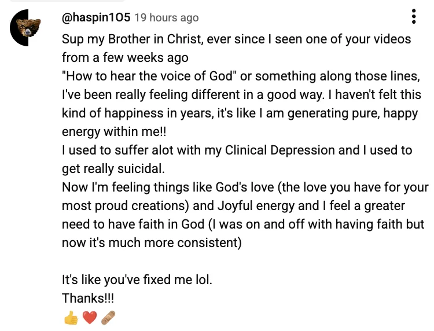Click the phrase "Clinical Depression"

pyautogui.click(x=280, y=150)
